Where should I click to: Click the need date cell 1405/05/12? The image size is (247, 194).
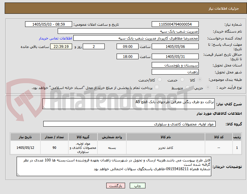(25, 148)
